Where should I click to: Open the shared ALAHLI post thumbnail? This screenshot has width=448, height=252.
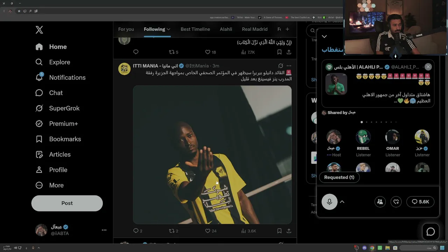tap(336, 84)
